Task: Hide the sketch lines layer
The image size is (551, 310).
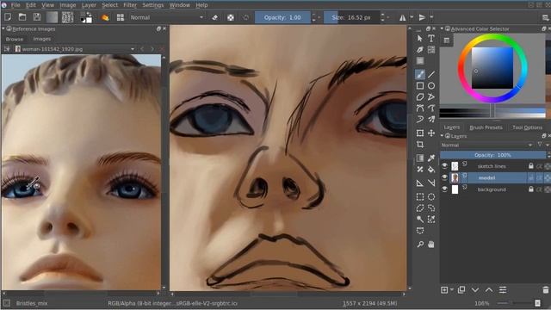Action: 444,166
